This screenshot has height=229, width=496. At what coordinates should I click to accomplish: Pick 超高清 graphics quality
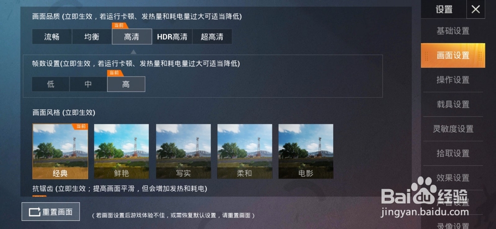(x=212, y=37)
